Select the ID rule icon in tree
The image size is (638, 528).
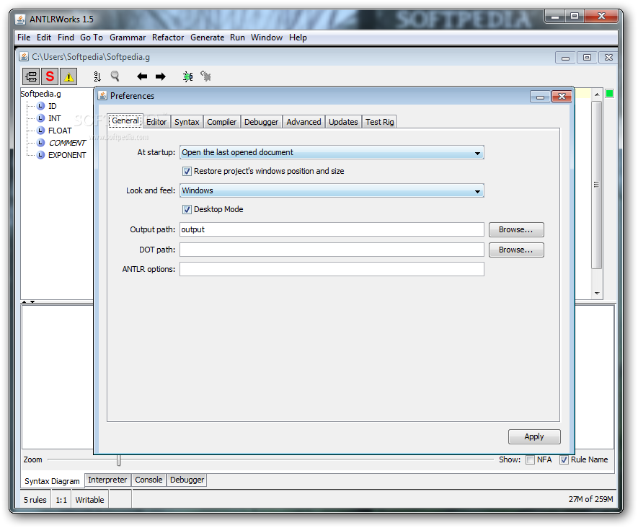40,106
